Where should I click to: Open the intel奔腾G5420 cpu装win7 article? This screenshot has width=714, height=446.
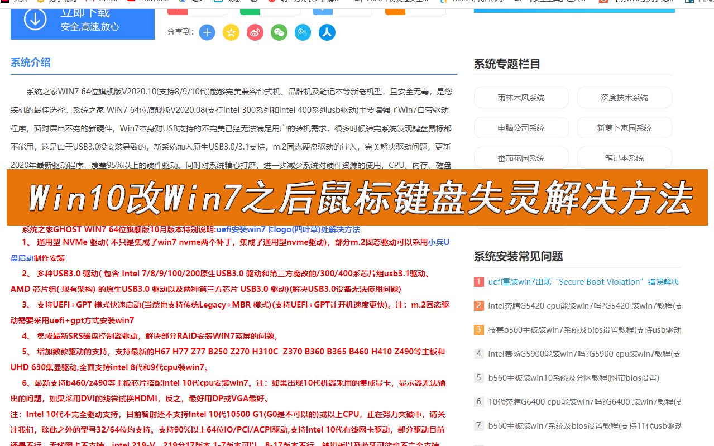click(x=584, y=306)
